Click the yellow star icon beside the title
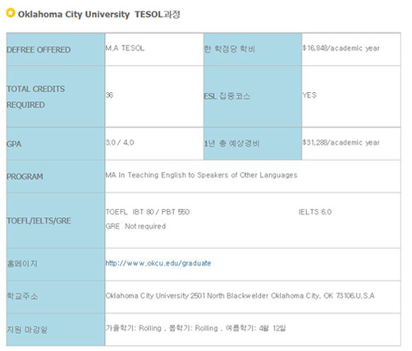This screenshot has height=351, width=412. (11, 13)
